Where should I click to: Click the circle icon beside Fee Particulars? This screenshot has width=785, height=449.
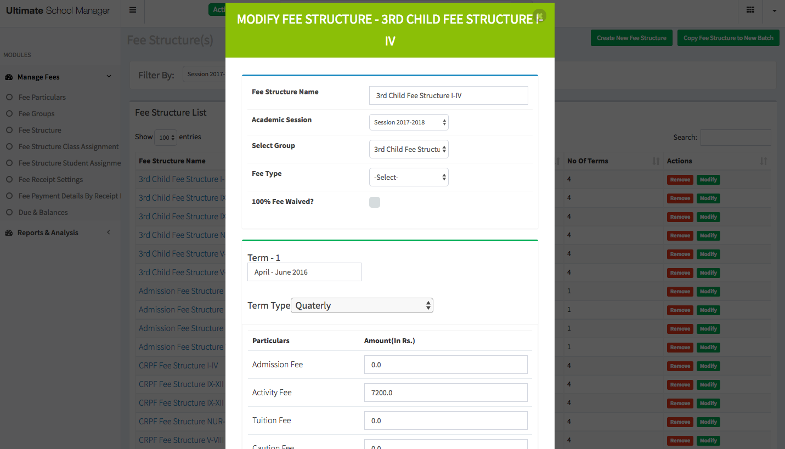[x=9, y=97]
